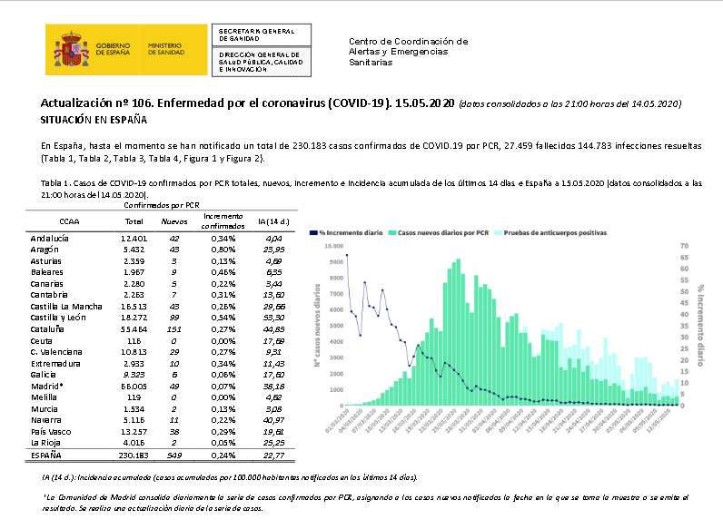Click C. Valenciana's total 10.813

(x=134, y=352)
